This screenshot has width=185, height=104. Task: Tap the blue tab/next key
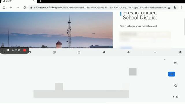point(171,74)
